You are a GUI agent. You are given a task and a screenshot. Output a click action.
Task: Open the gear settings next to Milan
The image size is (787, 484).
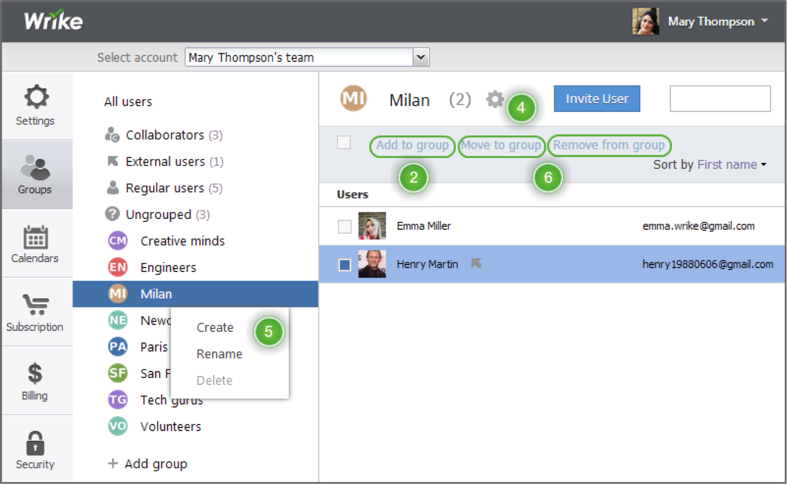(495, 99)
